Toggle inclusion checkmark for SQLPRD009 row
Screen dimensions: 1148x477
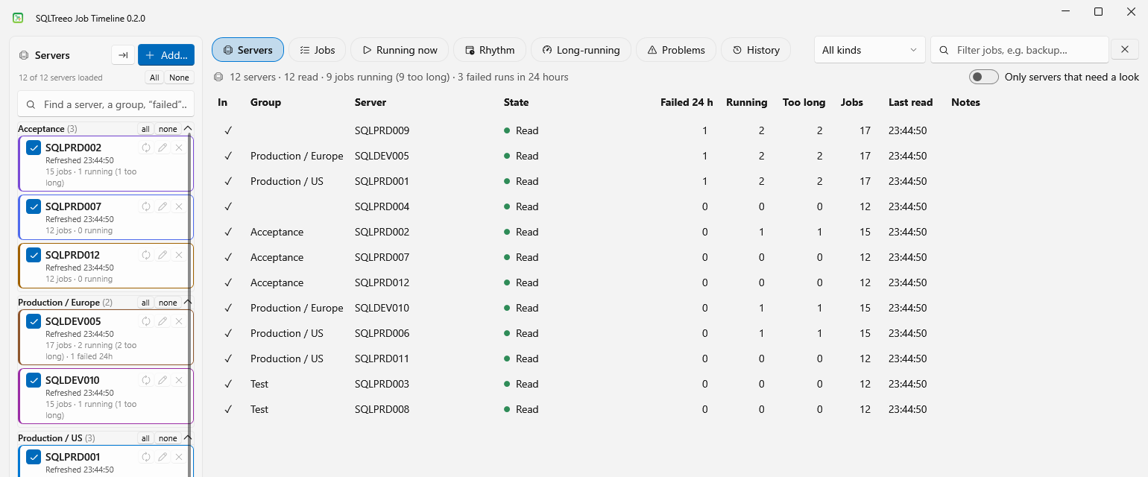tap(228, 130)
